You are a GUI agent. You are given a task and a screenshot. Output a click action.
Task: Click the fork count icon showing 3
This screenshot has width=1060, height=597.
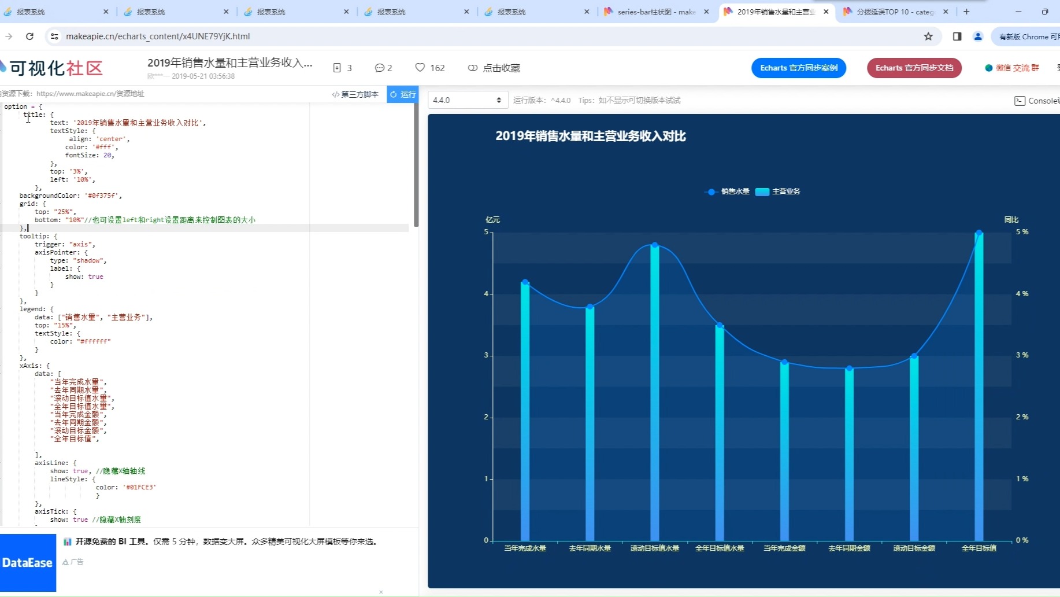(337, 68)
